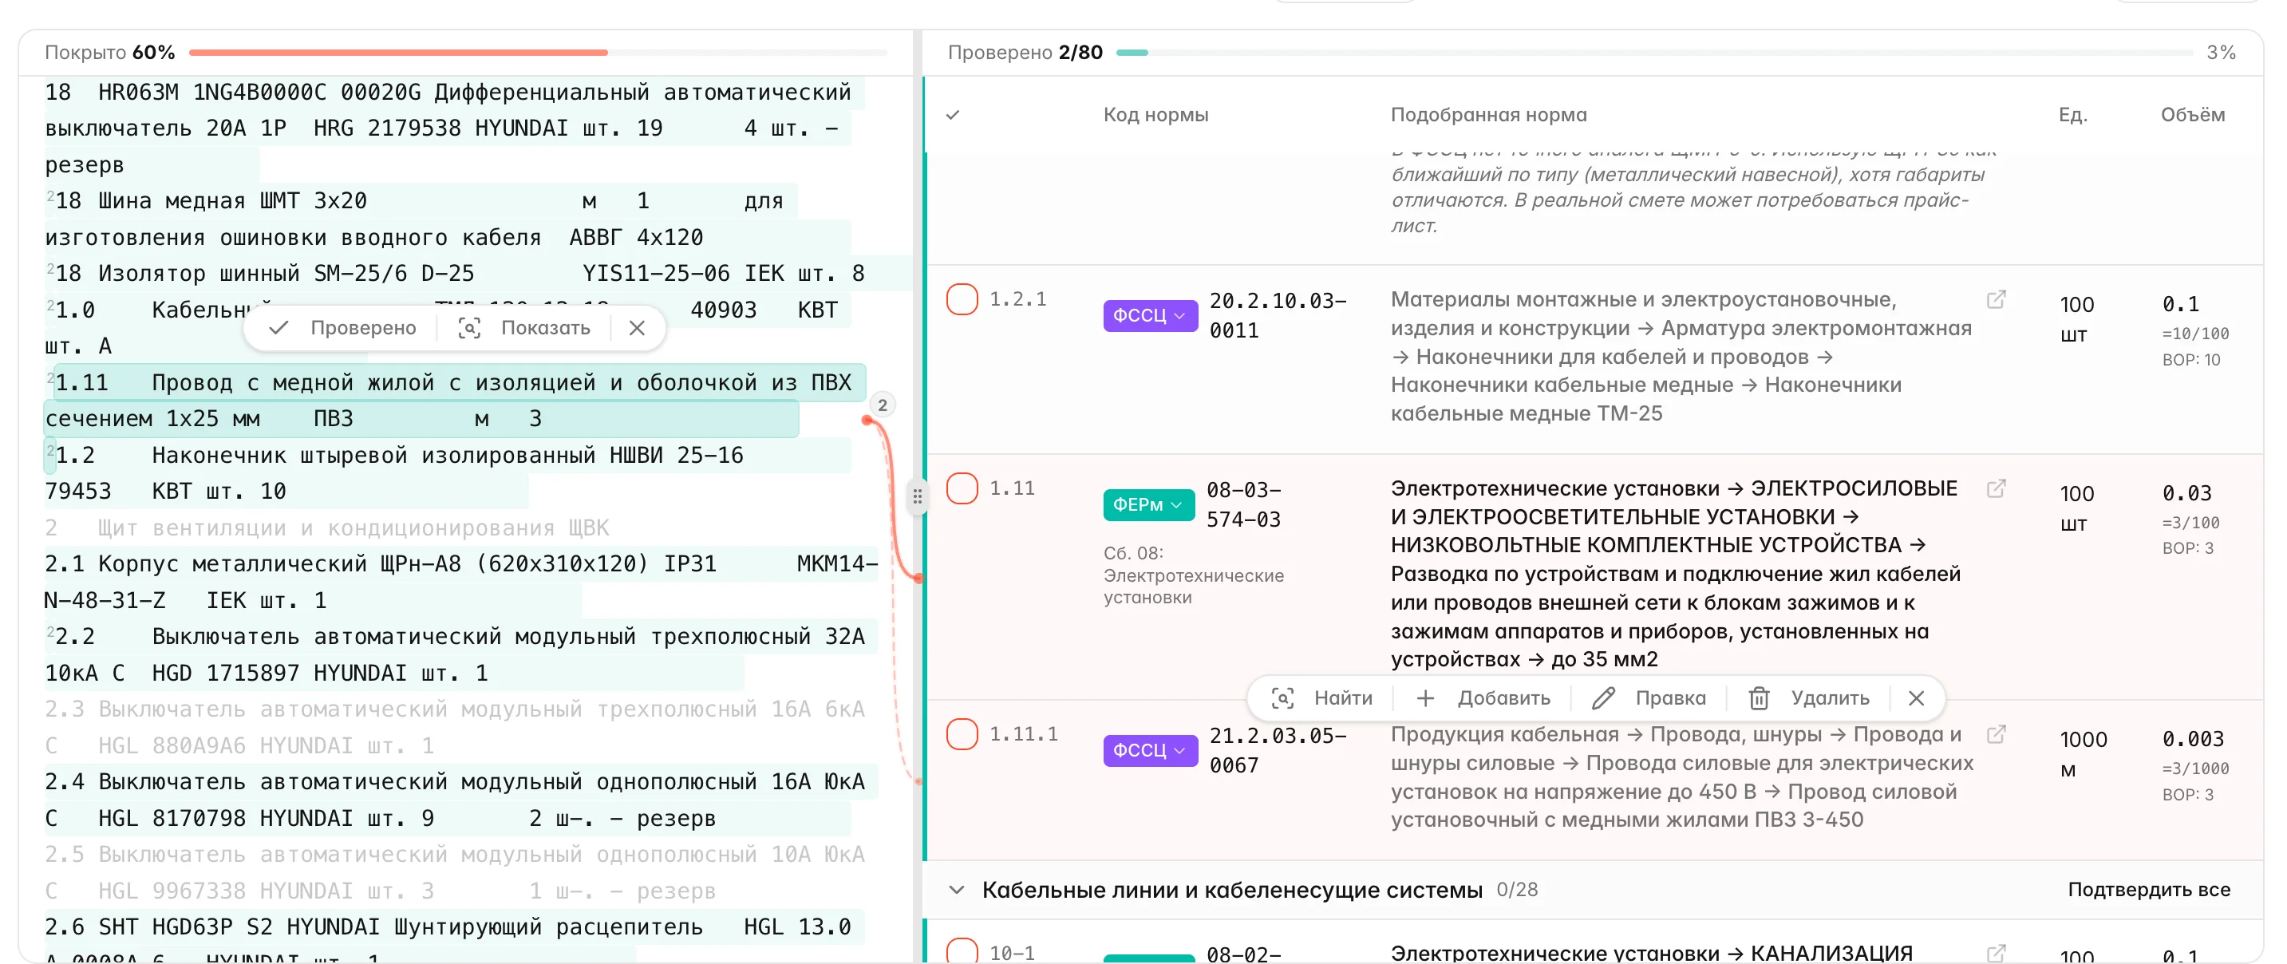The height and width of the screenshot is (964, 2287).
Task: Open external link for norm ТМ-25
Action: [1997, 299]
